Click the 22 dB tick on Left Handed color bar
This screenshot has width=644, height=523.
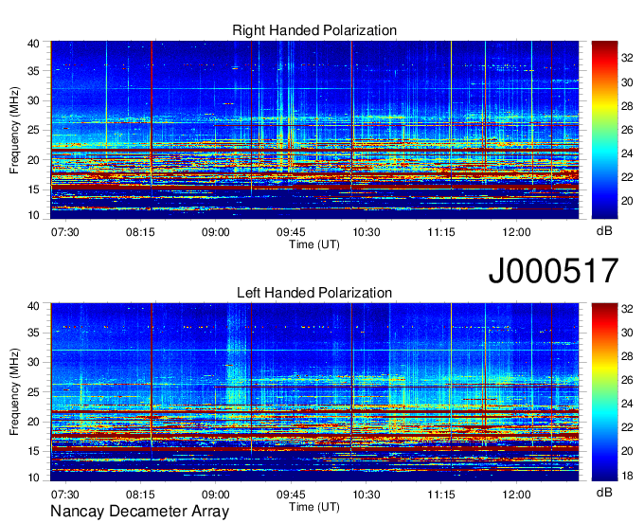pyautogui.click(x=627, y=427)
